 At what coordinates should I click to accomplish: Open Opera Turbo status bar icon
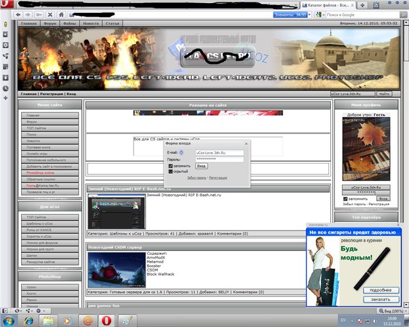point(38,311)
